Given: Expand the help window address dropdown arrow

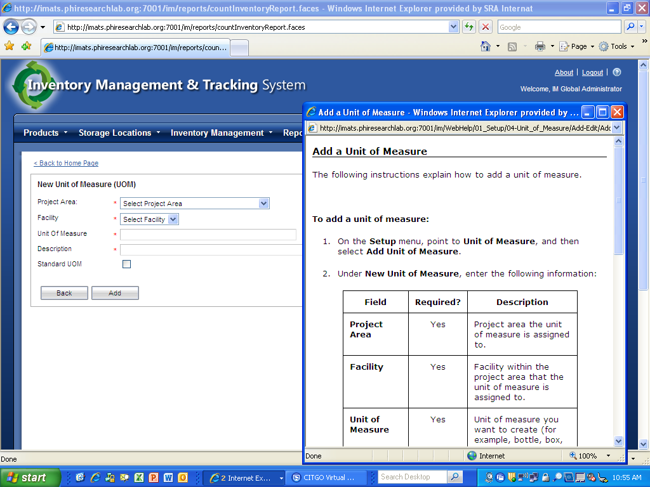Looking at the screenshot, I should click(617, 128).
